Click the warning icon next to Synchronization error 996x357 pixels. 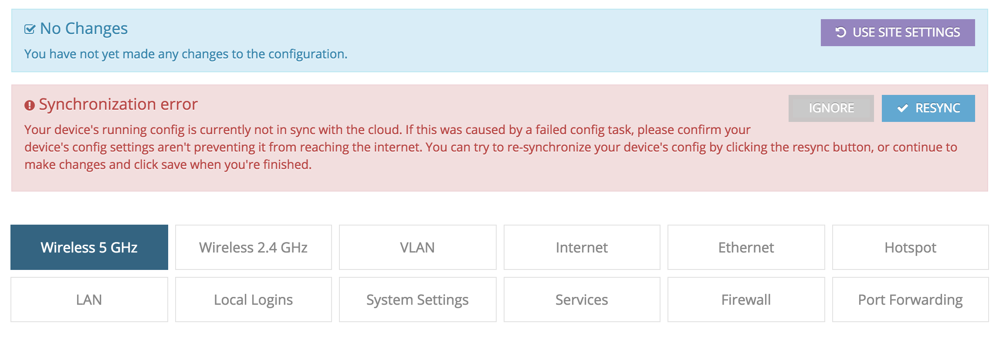(x=29, y=104)
